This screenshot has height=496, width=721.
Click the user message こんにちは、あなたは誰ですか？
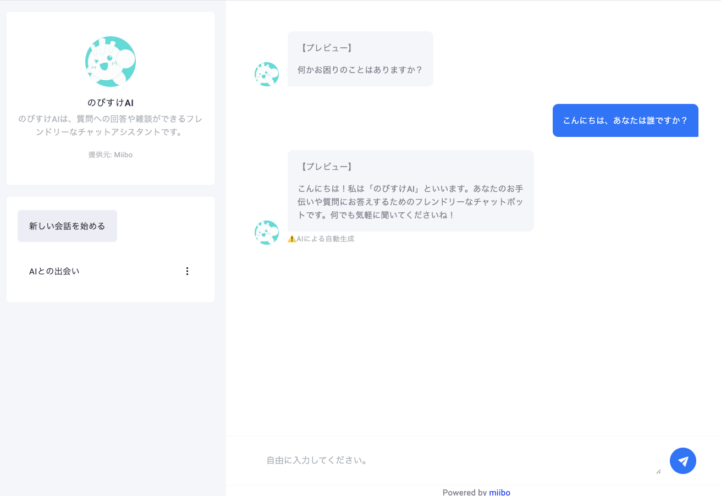pyautogui.click(x=625, y=120)
